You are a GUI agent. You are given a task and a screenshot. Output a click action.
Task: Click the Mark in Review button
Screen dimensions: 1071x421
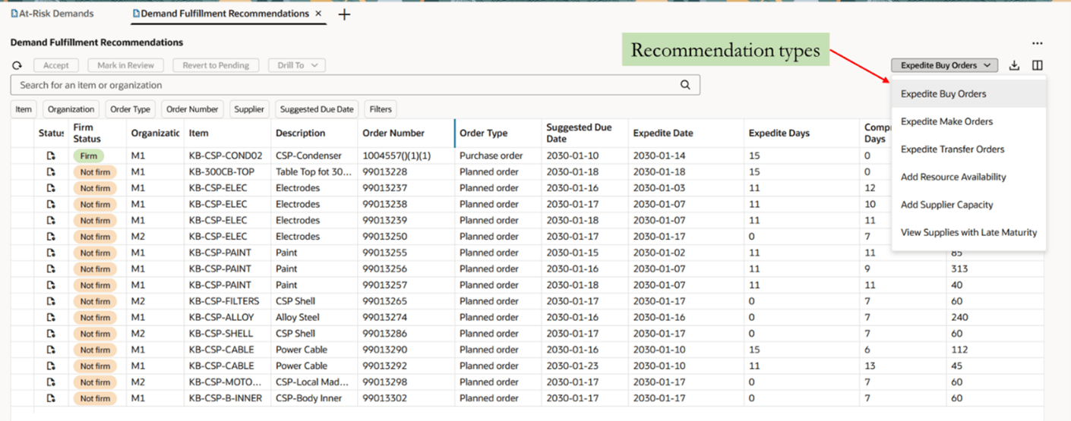coord(126,65)
